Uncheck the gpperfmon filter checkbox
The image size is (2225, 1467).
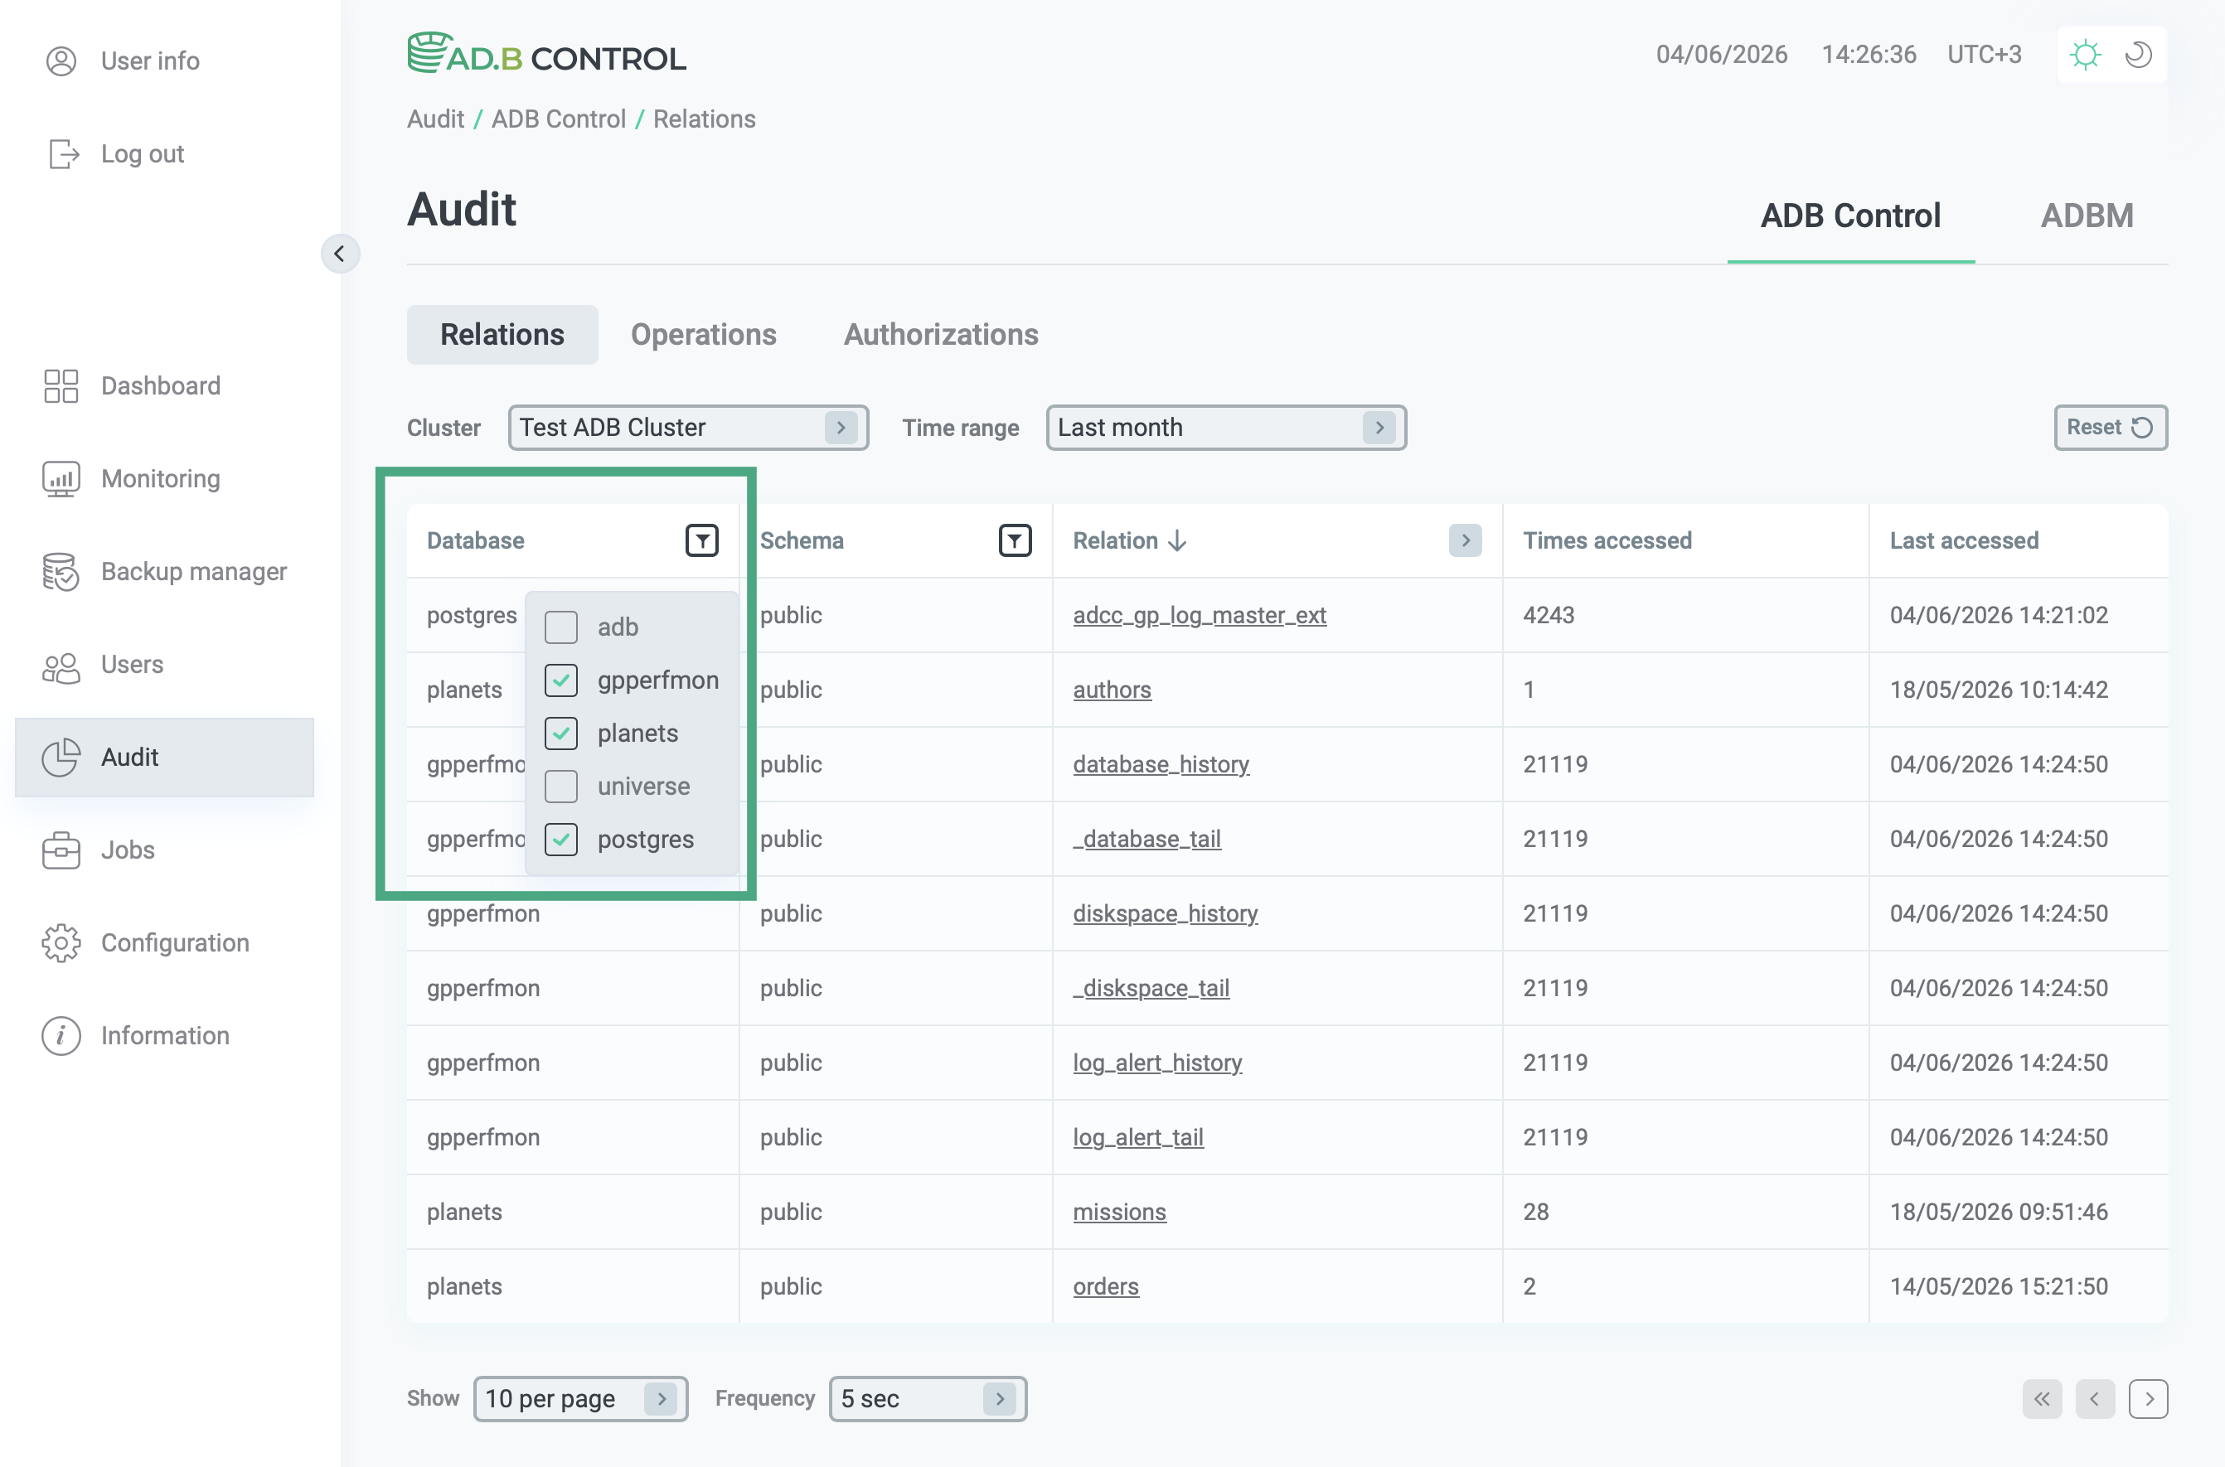pos(561,680)
